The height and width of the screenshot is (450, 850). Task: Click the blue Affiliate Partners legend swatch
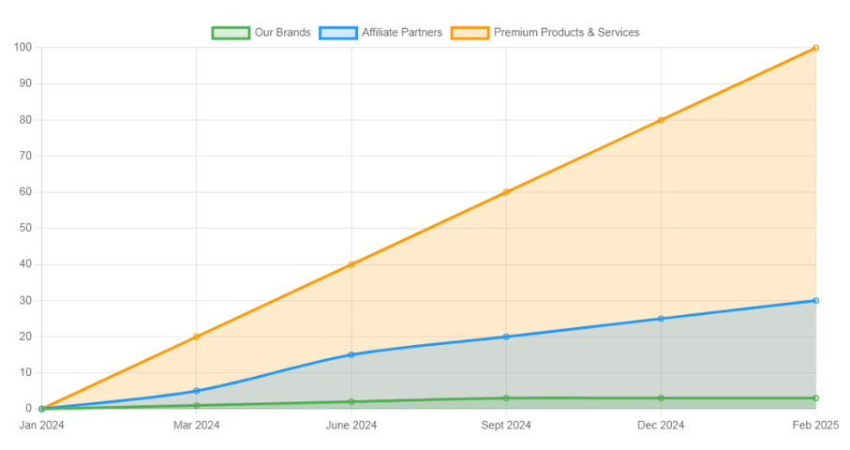coord(337,33)
